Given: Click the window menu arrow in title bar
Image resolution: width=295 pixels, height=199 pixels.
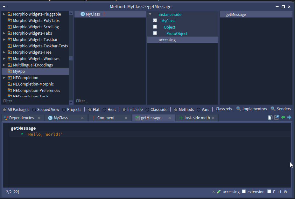Looking at the screenshot, I should click(x=4, y=6).
